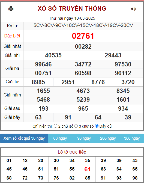The image size is (144, 185).
Task: Click the special prize number 02761
Action: tap(83, 36)
